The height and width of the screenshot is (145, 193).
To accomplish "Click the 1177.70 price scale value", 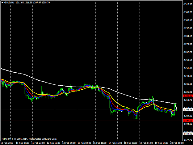I will (188, 140).
